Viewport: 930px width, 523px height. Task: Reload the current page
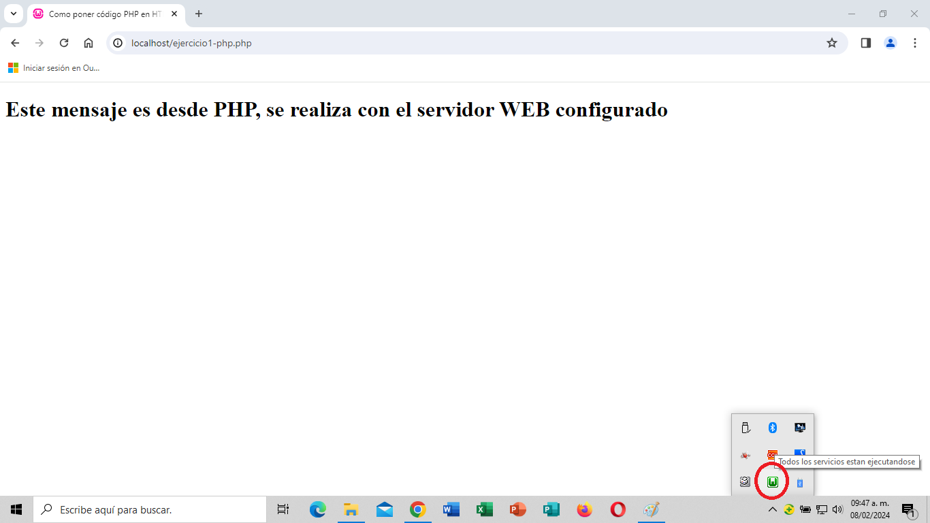(x=64, y=43)
